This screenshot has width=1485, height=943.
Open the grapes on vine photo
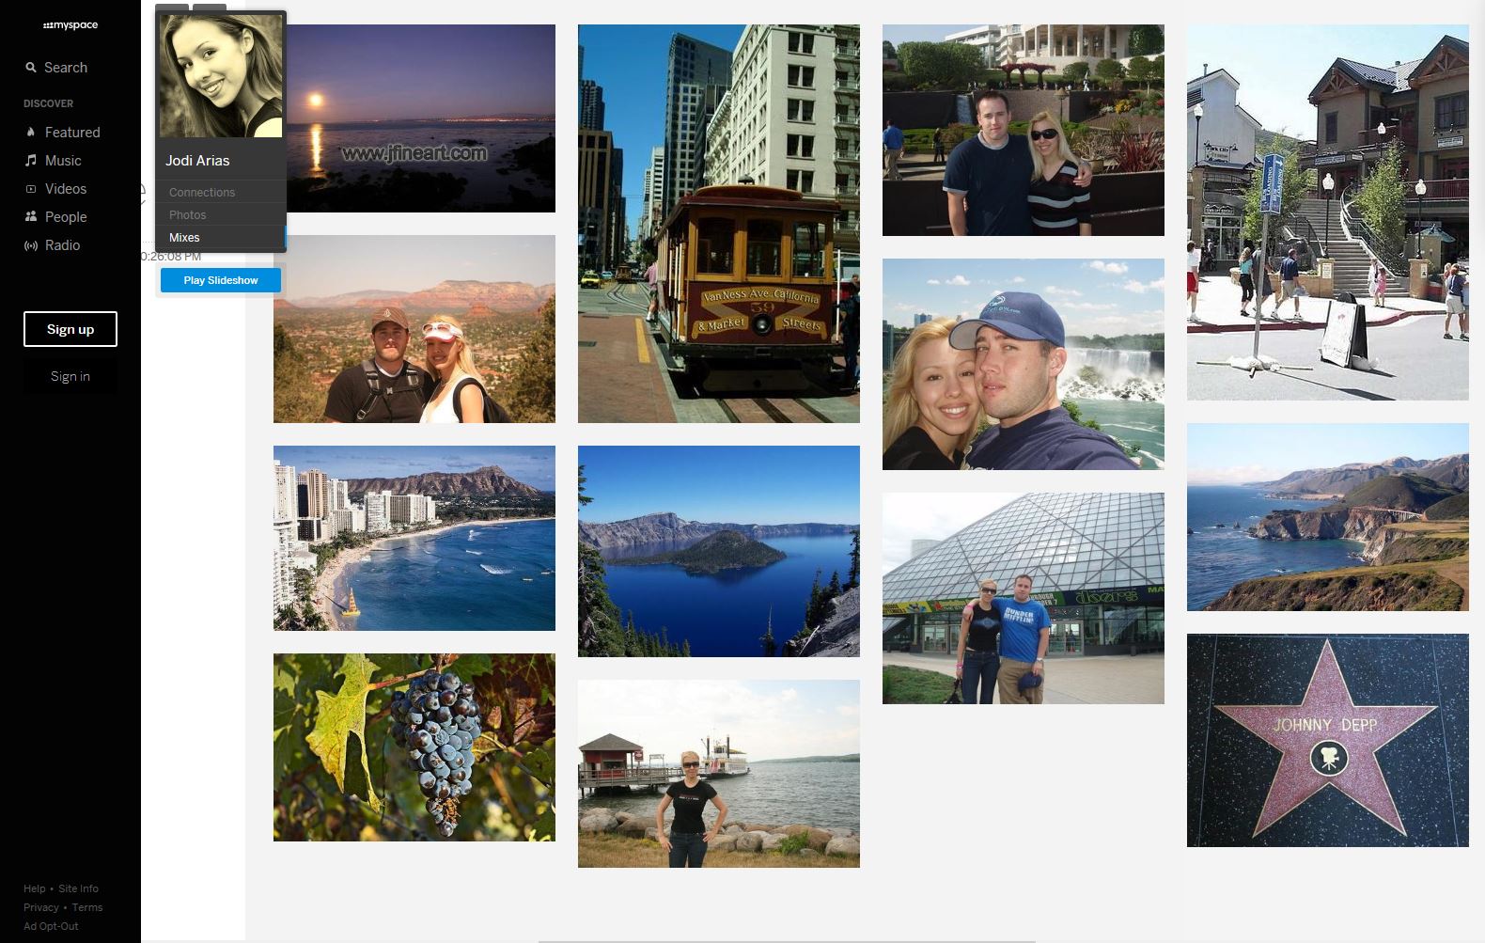[x=414, y=747]
